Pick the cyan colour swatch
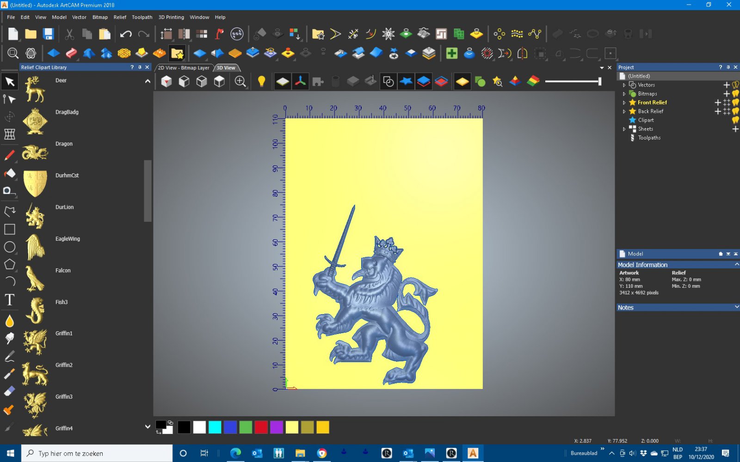Screen dimensions: 740x462 pyautogui.click(x=215, y=427)
